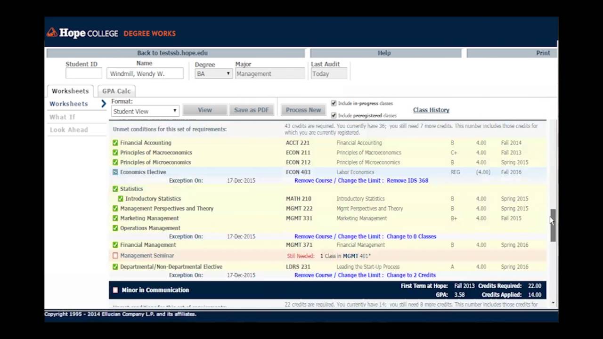Image resolution: width=603 pixels, height=339 pixels.
Task: Click green check icon beside Marketing Management
Action: click(115, 218)
